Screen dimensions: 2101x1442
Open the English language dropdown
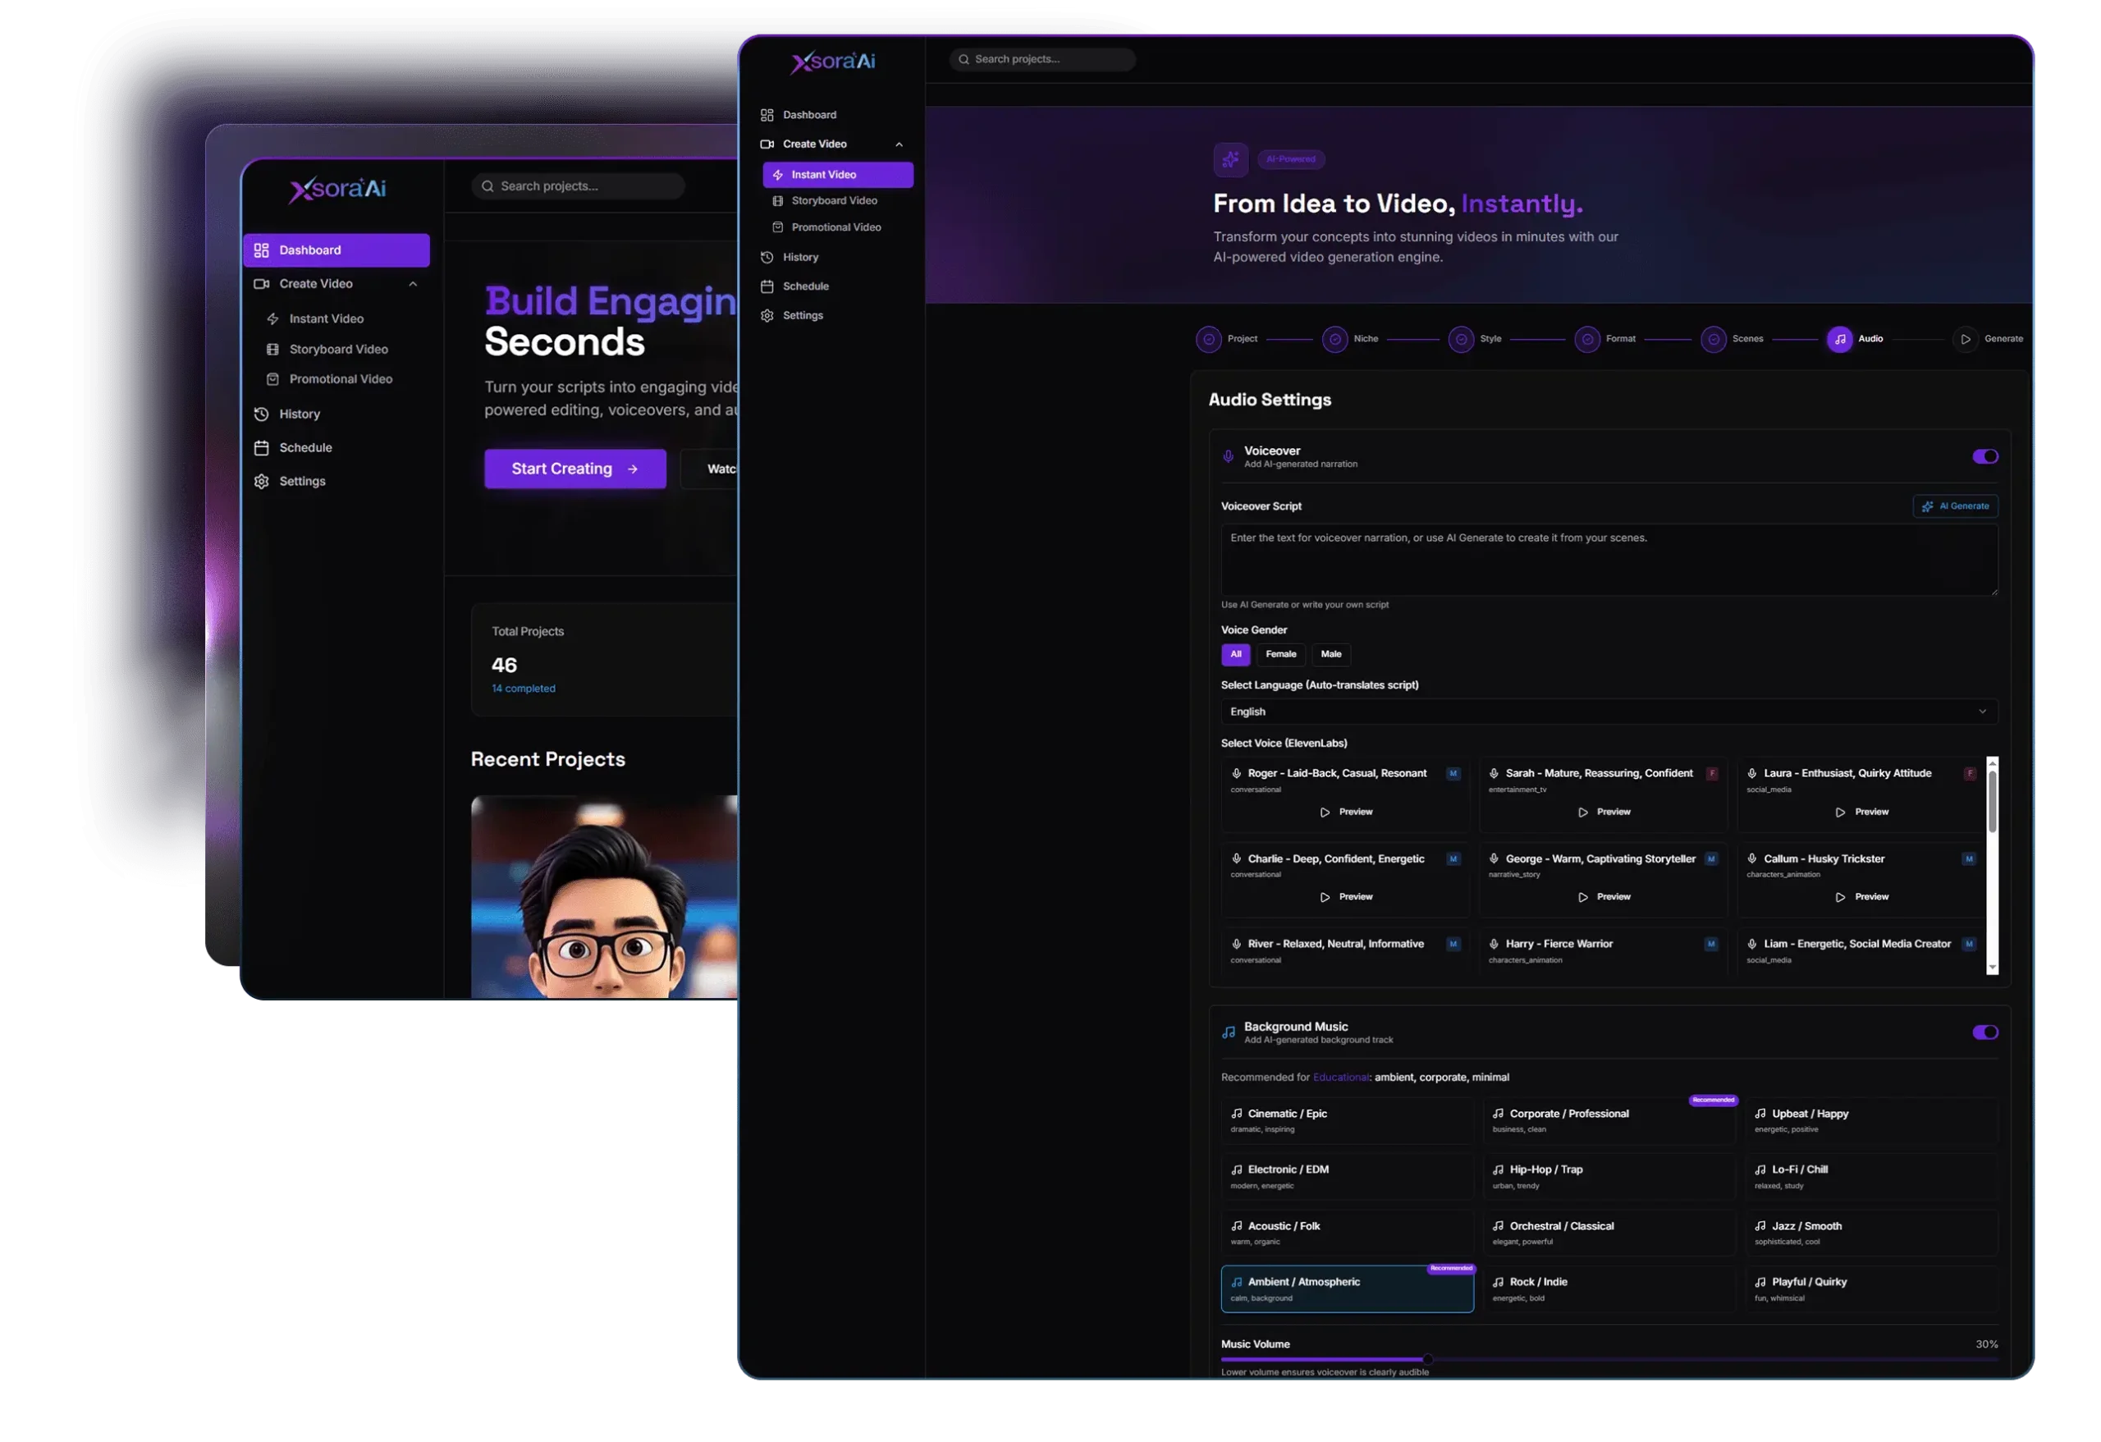coord(1610,712)
